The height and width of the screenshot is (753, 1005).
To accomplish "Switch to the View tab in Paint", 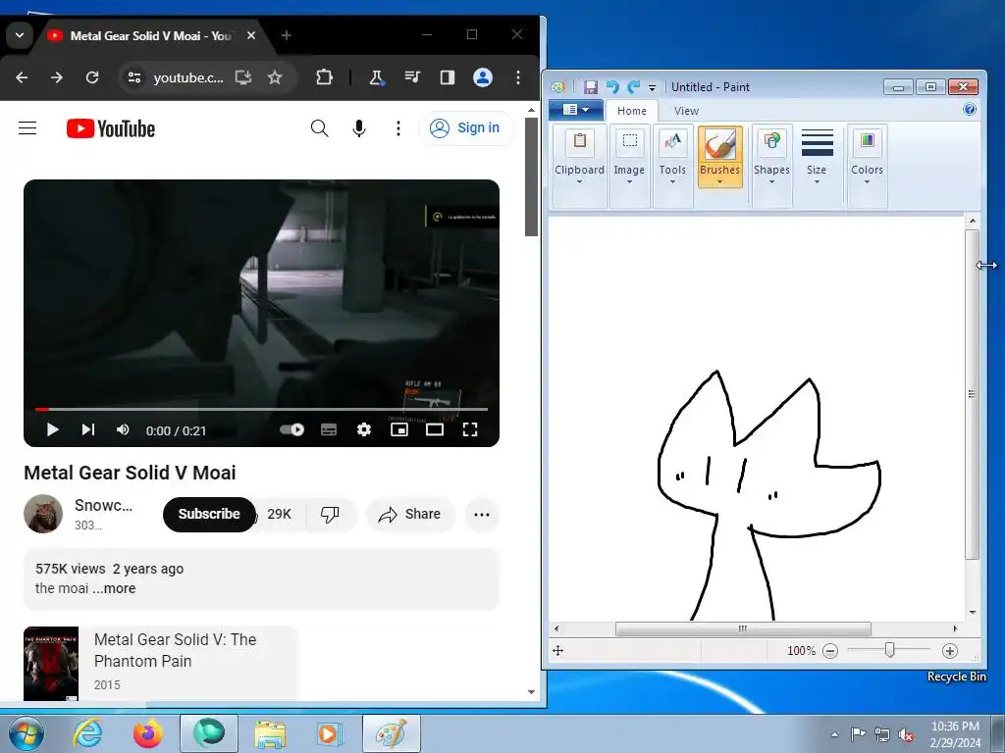I will point(686,111).
